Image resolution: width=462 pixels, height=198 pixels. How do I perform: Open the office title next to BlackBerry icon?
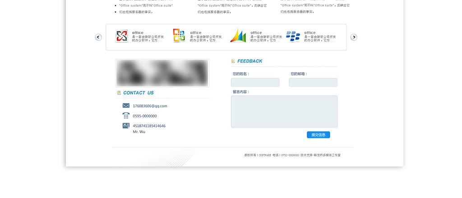(310, 32)
